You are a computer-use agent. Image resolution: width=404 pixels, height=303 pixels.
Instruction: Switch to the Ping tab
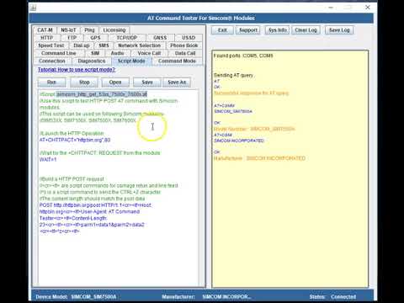tap(89, 30)
